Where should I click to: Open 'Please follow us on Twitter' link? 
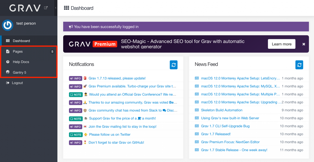[x=110, y=134]
